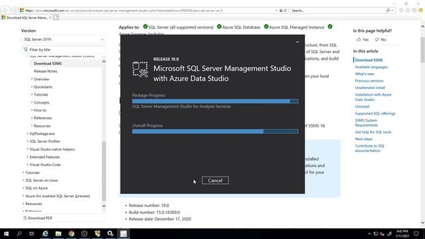
Task: Go to Next steps section
Action: click(363, 139)
